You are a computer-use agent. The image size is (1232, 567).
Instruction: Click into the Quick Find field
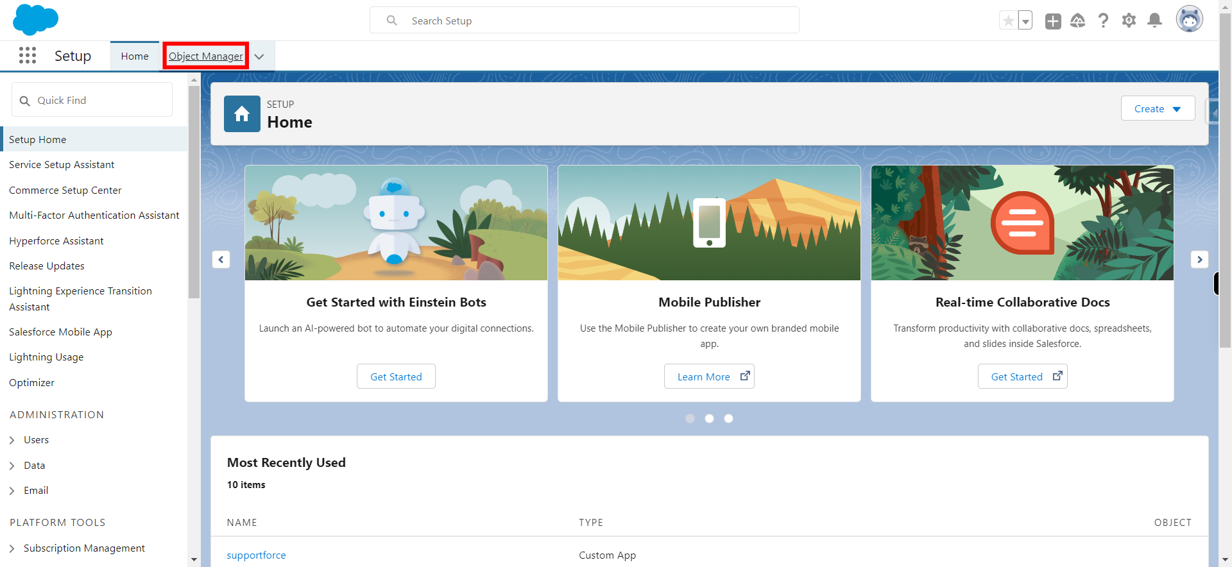92,100
